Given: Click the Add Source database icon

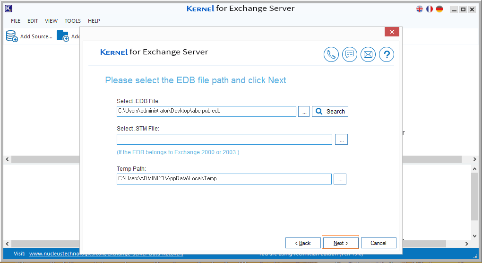Looking at the screenshot, I should tap(12, 36).
